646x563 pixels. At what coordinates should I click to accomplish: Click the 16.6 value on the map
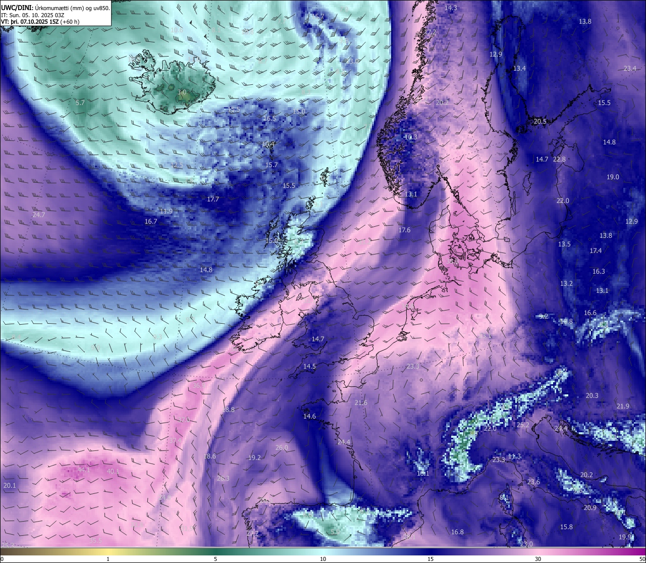click(590, 313)
